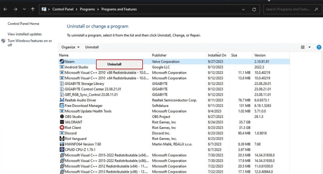Go back with the left arrow
The image size is (323, 174).
[x=5, y=9]
